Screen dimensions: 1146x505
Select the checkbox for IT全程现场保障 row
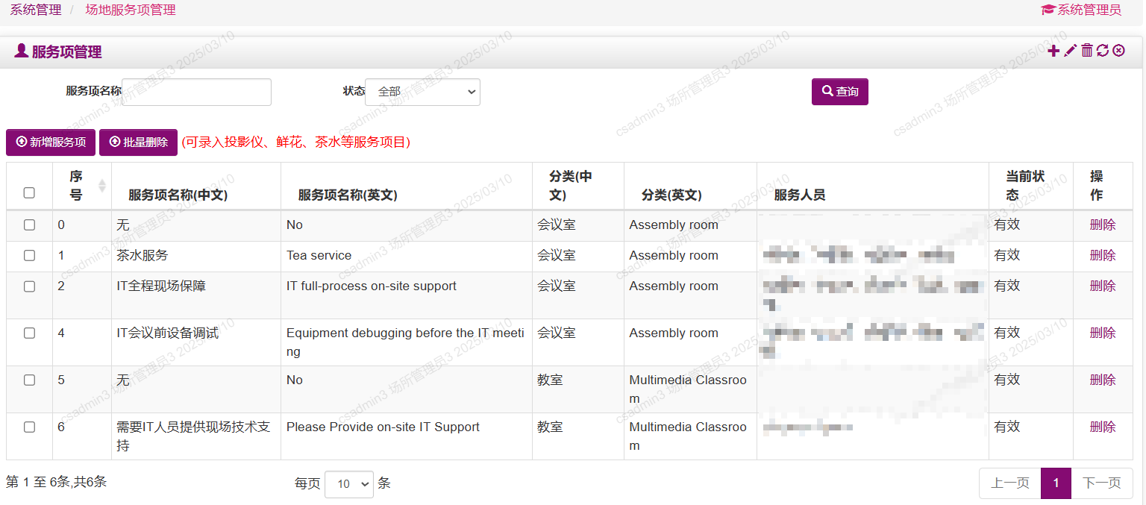pyautogui.click(x=29, y=286)
